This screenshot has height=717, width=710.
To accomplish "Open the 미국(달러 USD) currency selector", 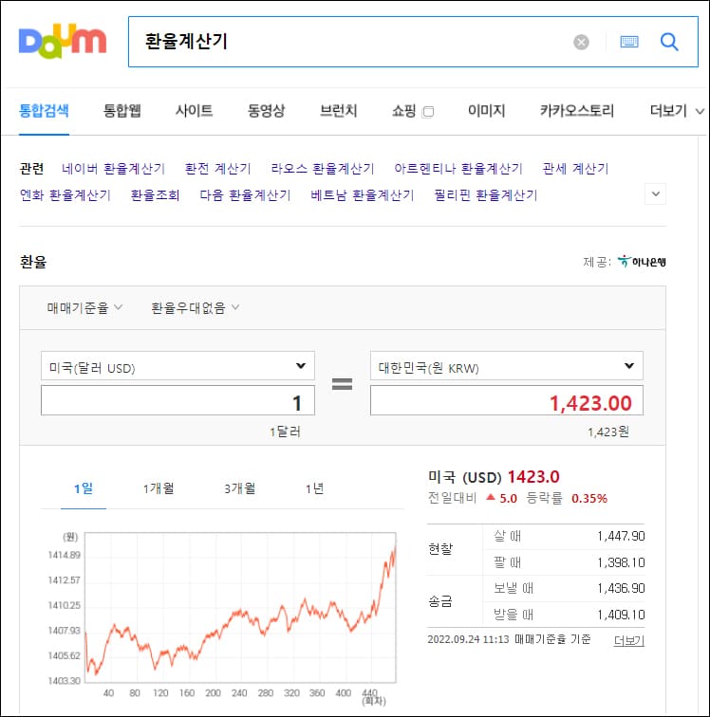I will click(x=177, y=366).
